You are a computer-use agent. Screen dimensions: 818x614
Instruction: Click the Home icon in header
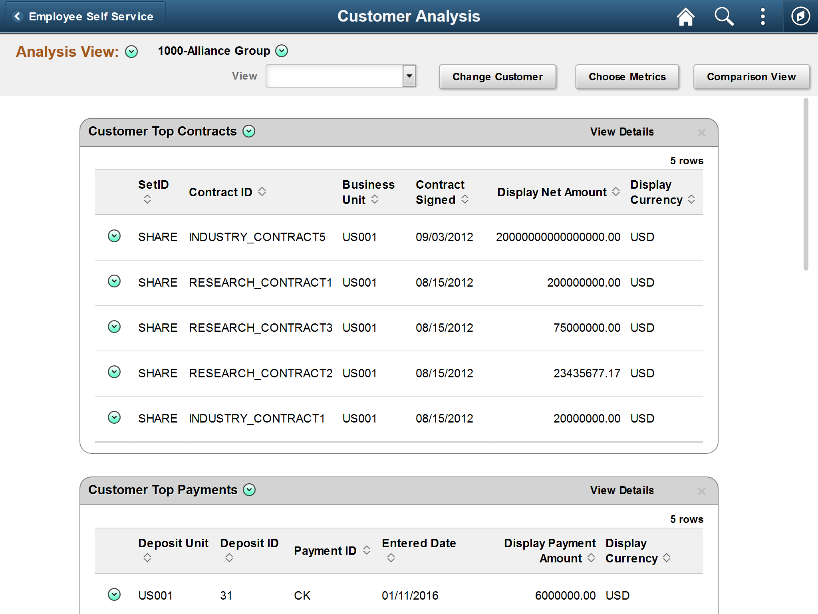[x=685, y=17]
